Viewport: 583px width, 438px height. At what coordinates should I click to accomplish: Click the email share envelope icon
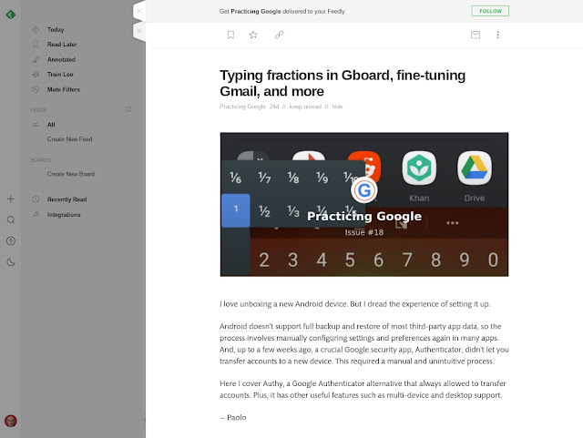point(476,35)
